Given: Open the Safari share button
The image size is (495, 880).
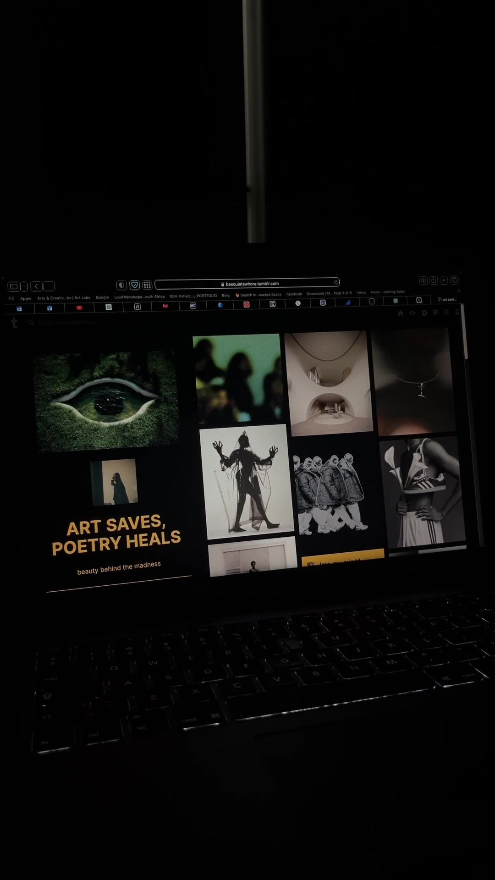Looking at the screenshot, I should click(434, 280).
